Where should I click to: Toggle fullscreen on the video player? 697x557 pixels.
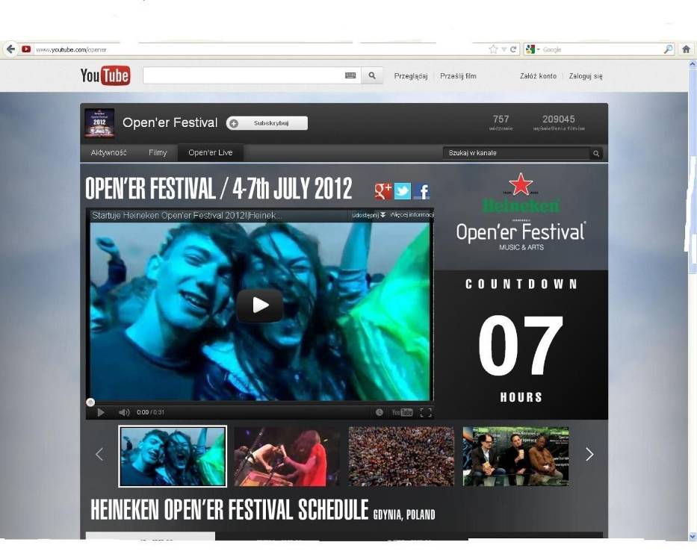click(x=425, y=412)
